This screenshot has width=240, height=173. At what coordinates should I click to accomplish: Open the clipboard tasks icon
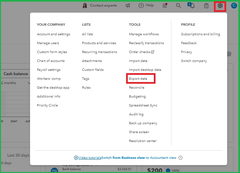click(206, 6)
